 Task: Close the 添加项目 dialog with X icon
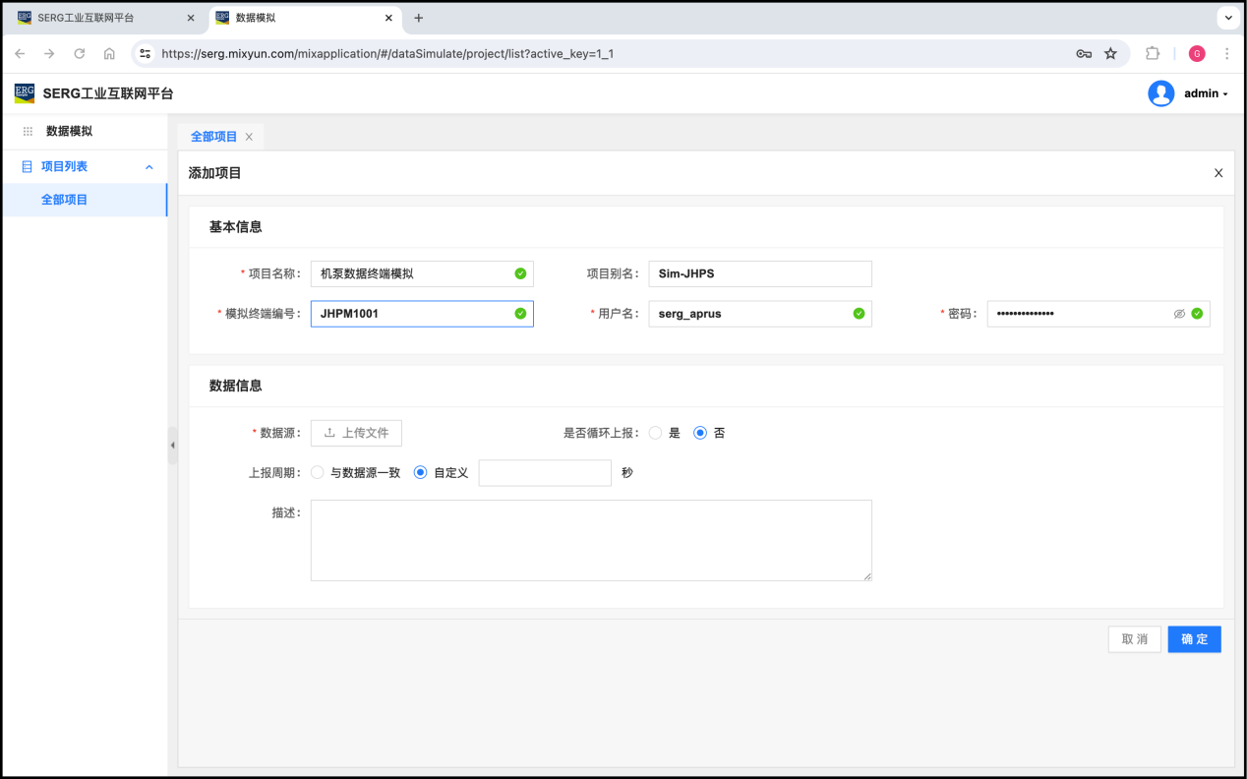[1218, 173]
